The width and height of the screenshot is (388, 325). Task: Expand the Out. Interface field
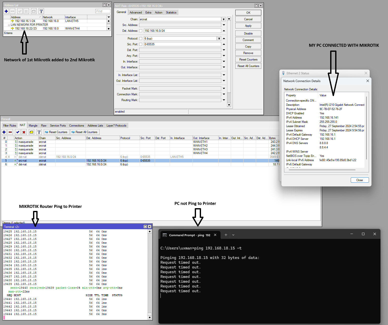[224, 67]
